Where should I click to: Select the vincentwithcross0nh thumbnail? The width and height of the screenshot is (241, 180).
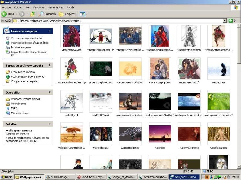click(189, 36)
